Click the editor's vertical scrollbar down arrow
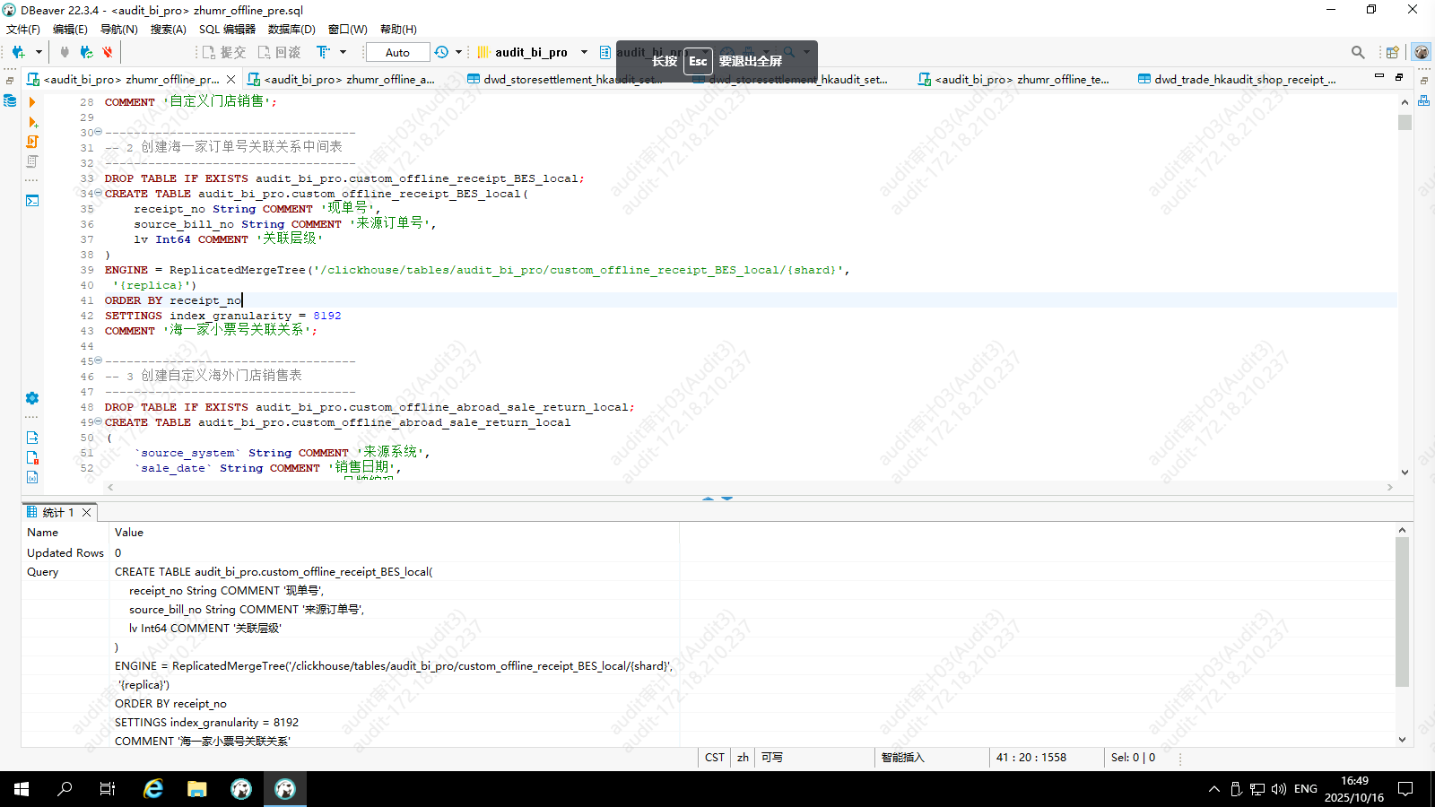 (x=1405, y=473)
